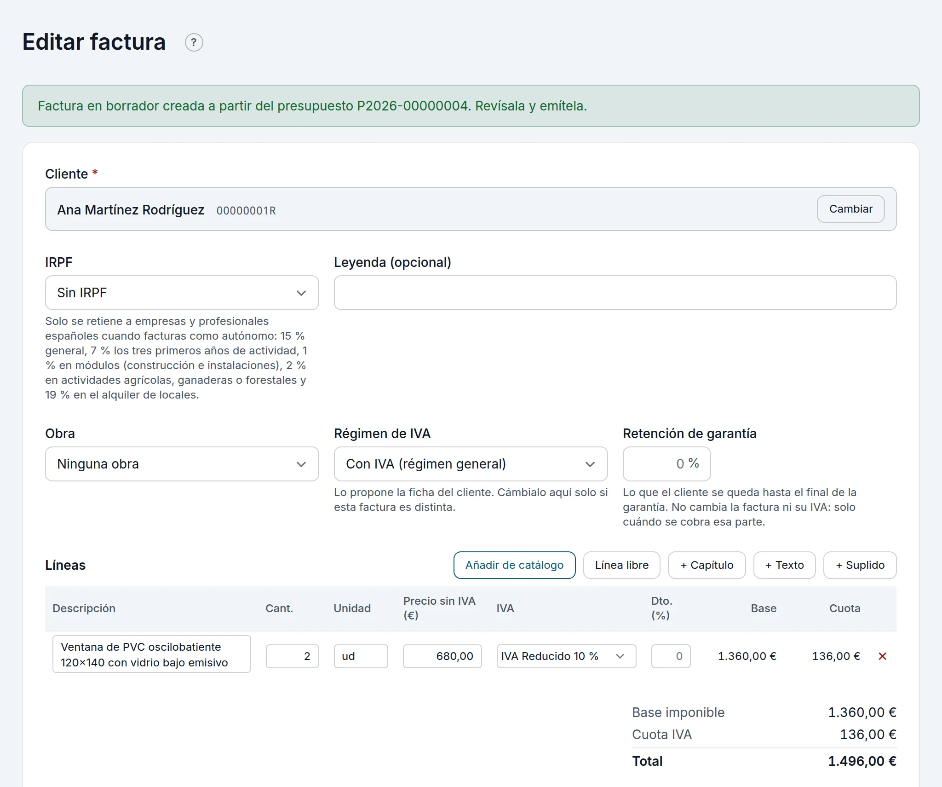Expand the Obra dropdown
The height and width of the screenshot is (787, 942).
[182, 464]
